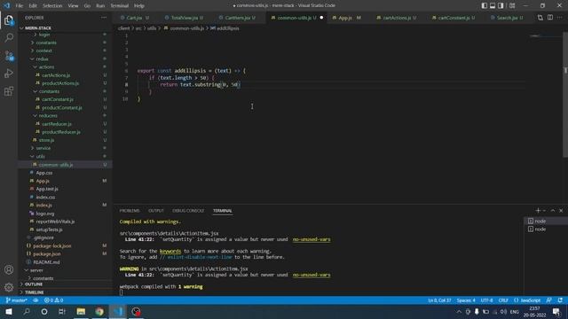Image resolution: width=568 pixels, height=319 pixels.
Task: Open the notifications bell in the status bar
Action: 560,300
